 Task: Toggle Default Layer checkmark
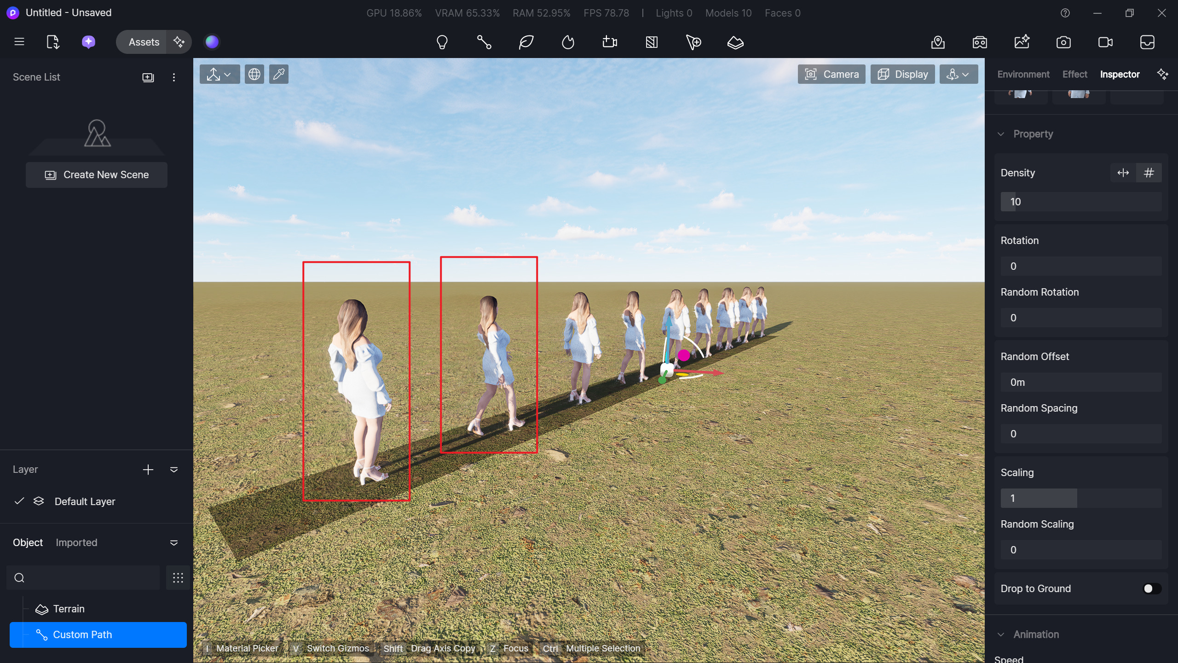click(19, 501)
